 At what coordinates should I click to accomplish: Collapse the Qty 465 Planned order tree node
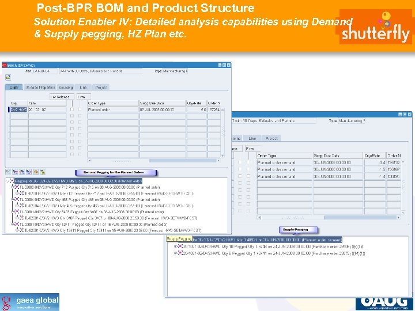coord(13,199)
